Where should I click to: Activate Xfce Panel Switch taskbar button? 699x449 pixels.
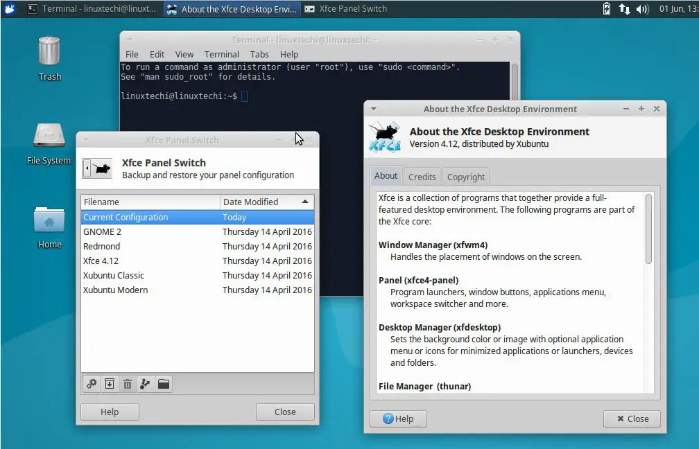click(x=346, y=9)
